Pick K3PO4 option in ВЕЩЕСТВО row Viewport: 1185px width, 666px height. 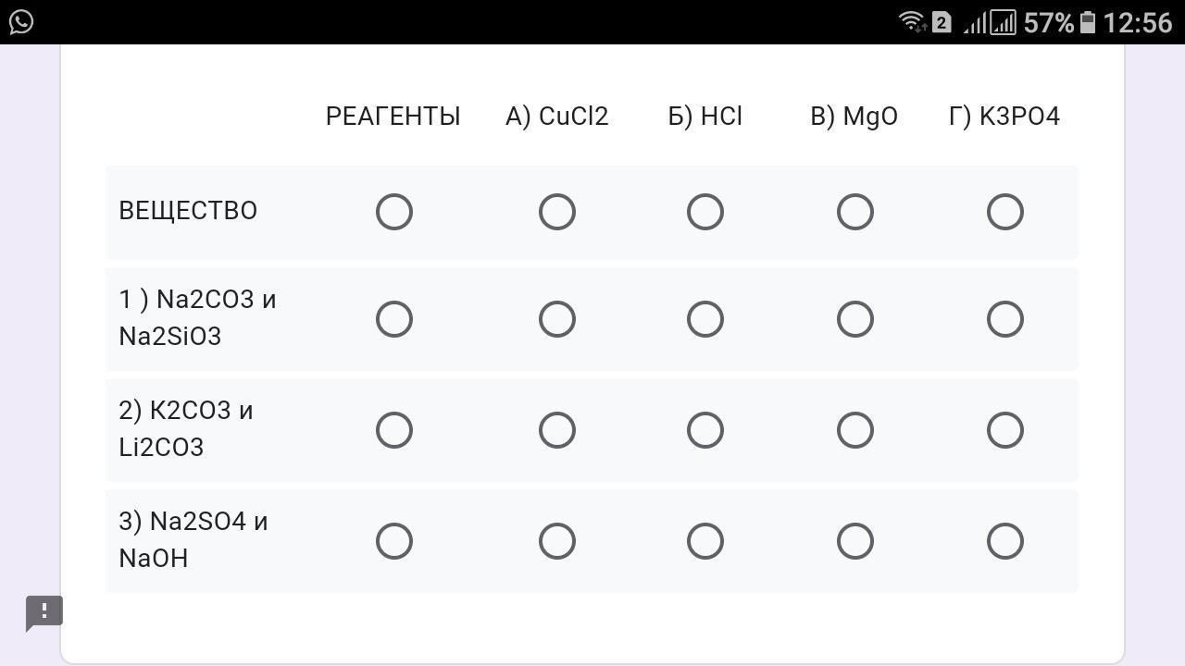(x=1005, y=212)
